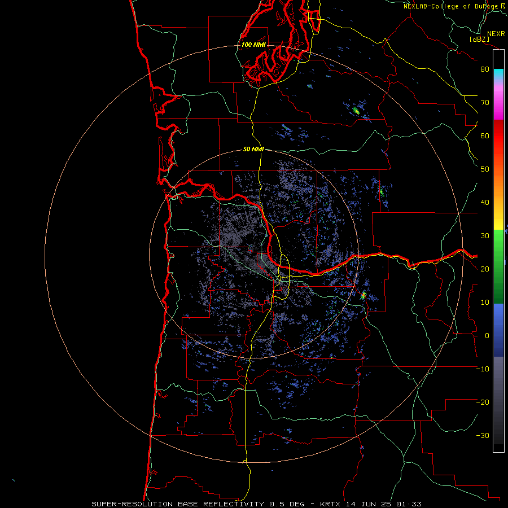The image size is (508, 508).
Task: Click the 70 value on dBZ scale
Action: point(485,103)
